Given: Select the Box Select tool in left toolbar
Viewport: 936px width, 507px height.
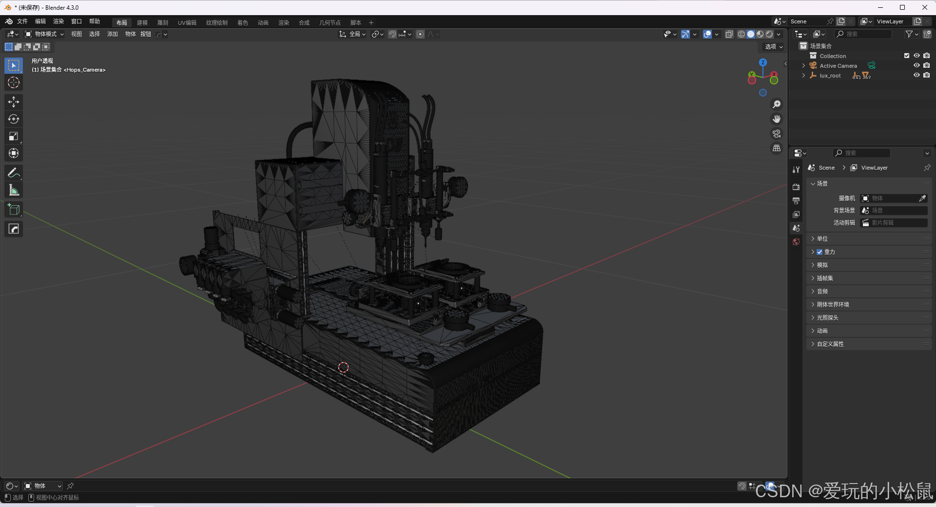Looking at the screenshot, I should [x=14, y=65].
